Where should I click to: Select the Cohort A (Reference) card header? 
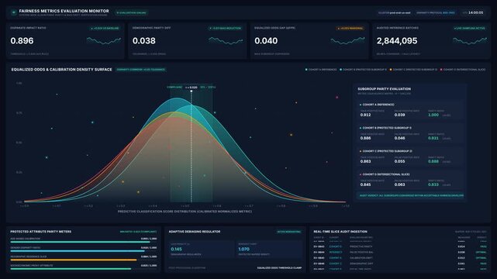pyautogui.click(x=377, y=105)
